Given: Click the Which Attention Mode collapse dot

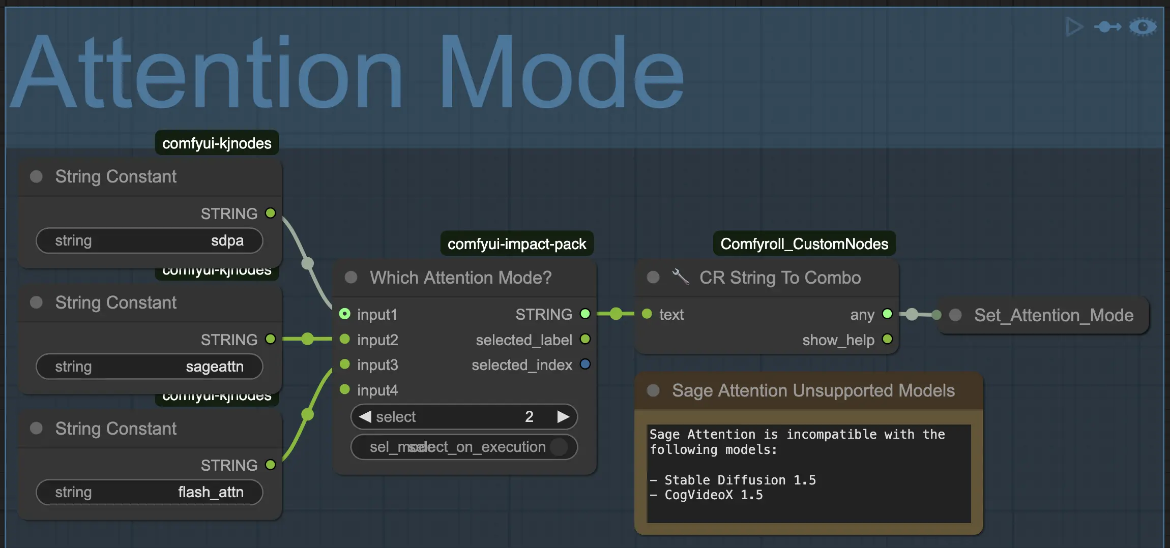Looking at the screenshot, I should [351, 277].
